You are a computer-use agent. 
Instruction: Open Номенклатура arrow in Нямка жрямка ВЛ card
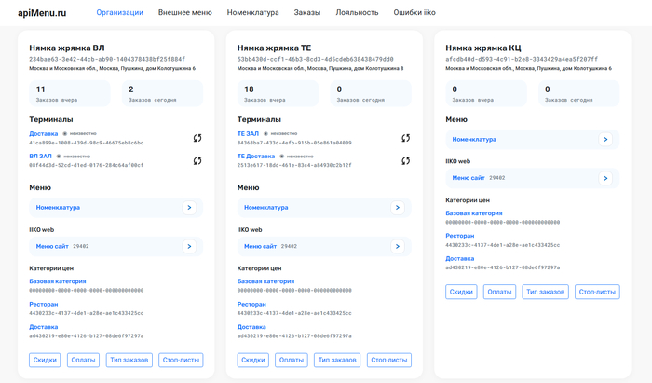coord(188,208)
